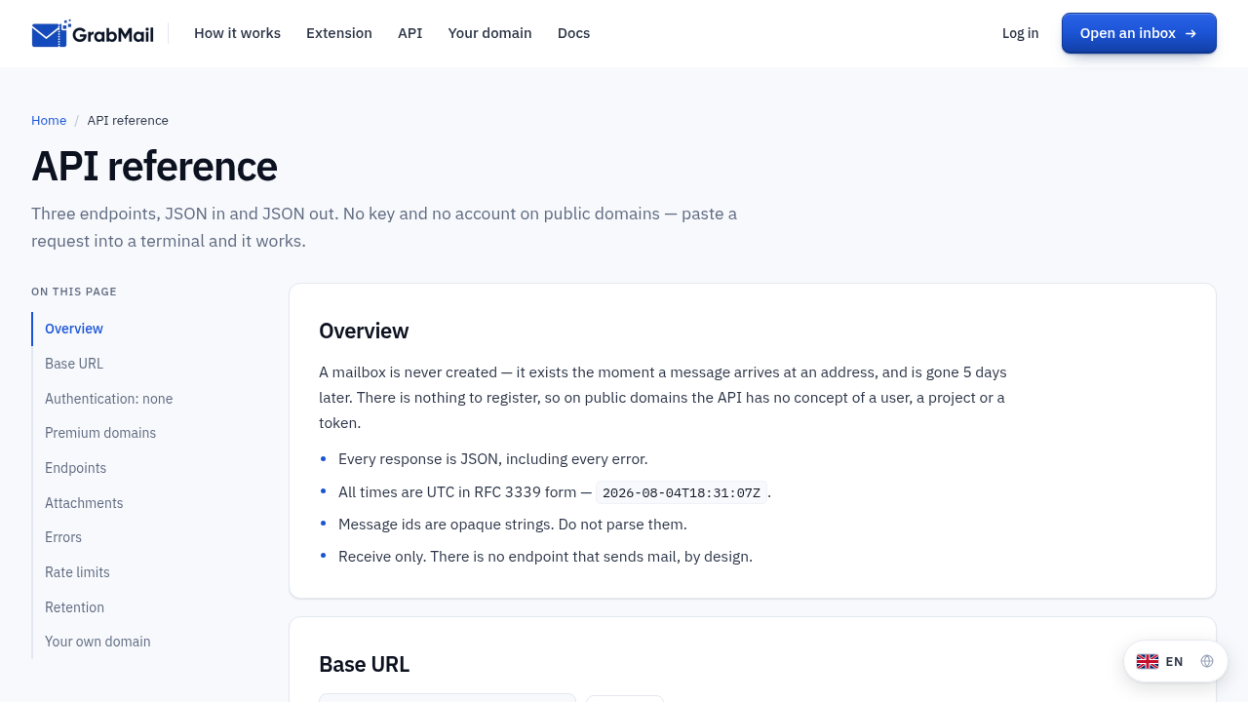1248x702 pixels.
Task: Go to API in the top navigation
Action: pyautogui.click(x=410, y=33)
